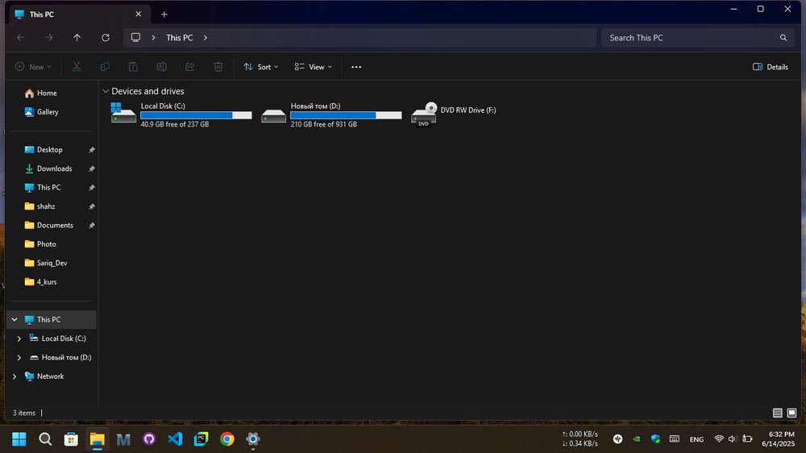Screen dimensions: 806x453
Task: Toggle the Details pane
Action: click(x=770, y=67)
